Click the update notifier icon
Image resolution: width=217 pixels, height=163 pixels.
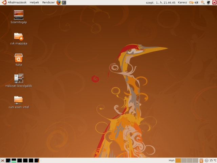click(x=191, y=2)
